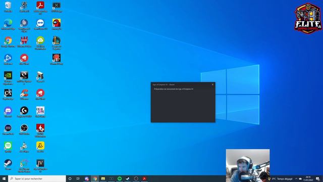Launch Adobe Acrobat from the desktop
This screenshot has width=323, height=182.
coord(40,8)
